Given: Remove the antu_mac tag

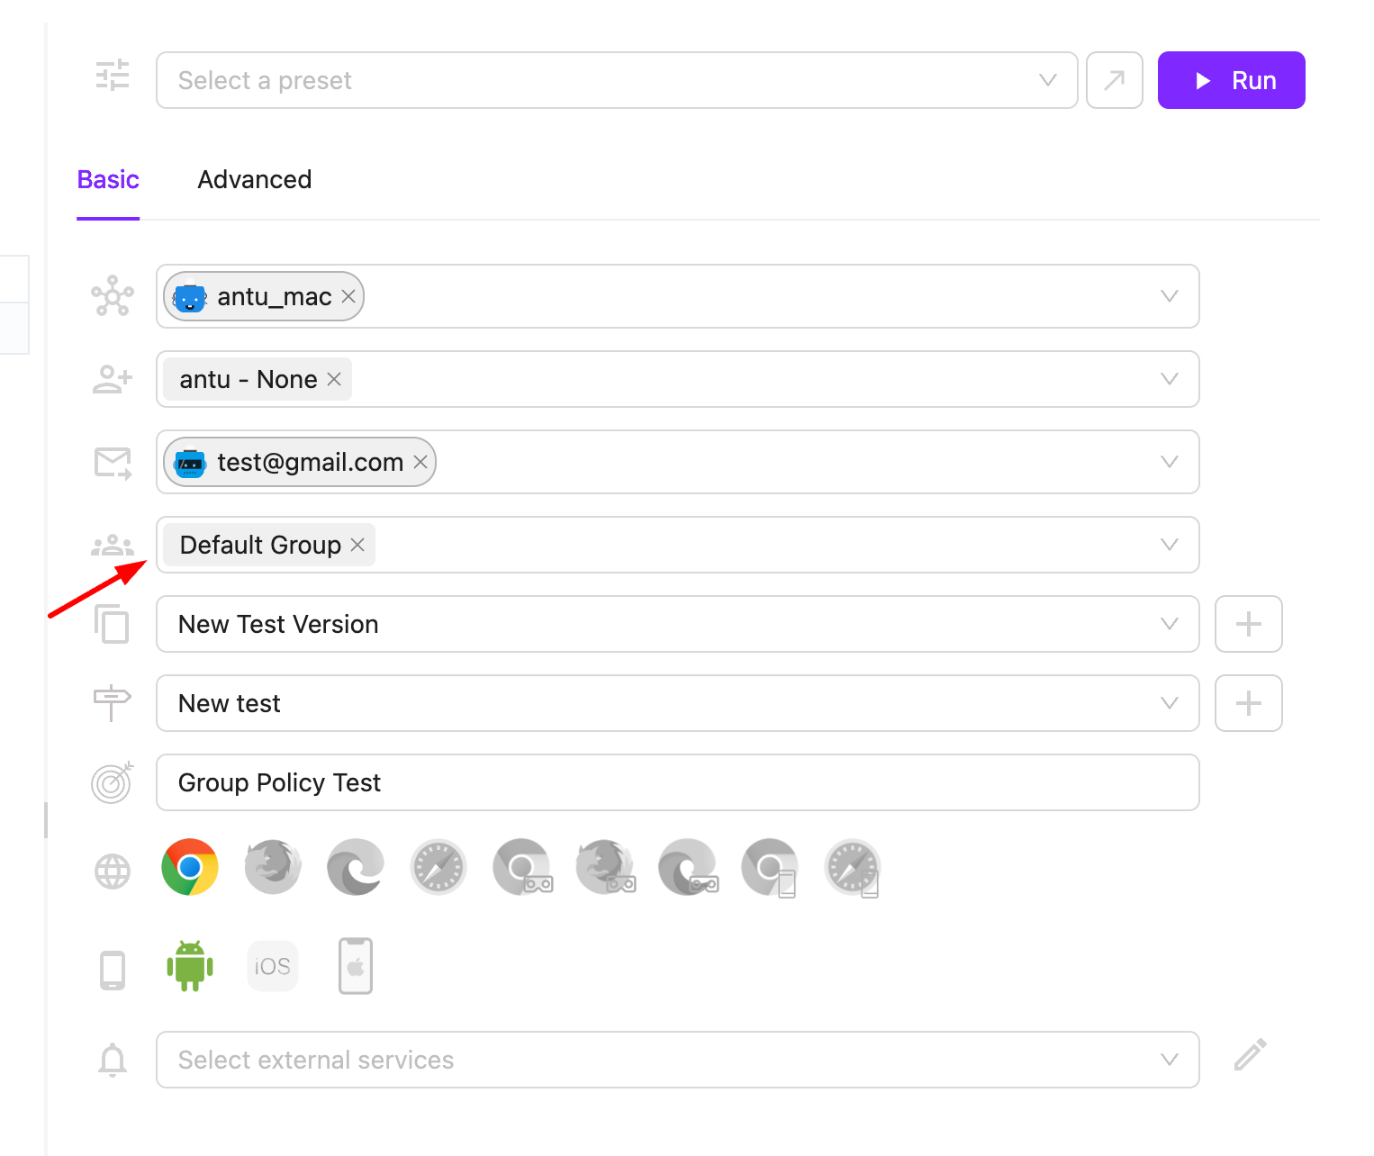Looking at the screenshot, I should (348, 296).
